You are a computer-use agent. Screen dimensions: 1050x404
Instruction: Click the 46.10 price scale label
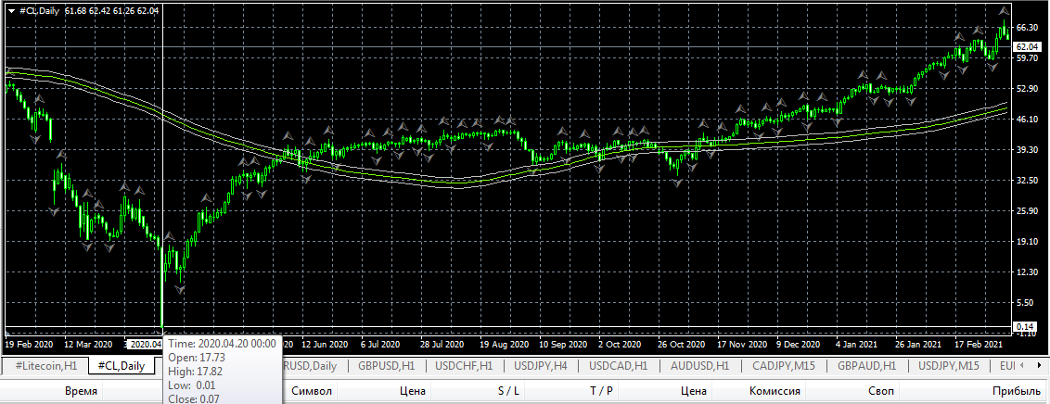pyautogui.click(x=1027, y=119)
